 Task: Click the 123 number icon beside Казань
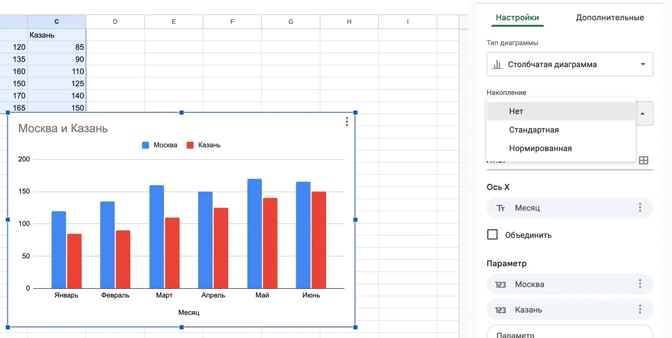500,310
